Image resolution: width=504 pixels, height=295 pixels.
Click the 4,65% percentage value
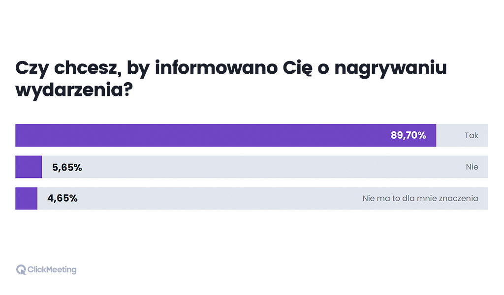(63, 199)
